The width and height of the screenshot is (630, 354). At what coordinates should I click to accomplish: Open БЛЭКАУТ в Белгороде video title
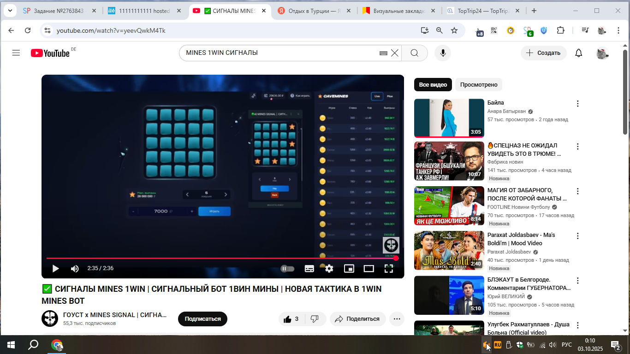pyautogui.click(x=529, y=284)
